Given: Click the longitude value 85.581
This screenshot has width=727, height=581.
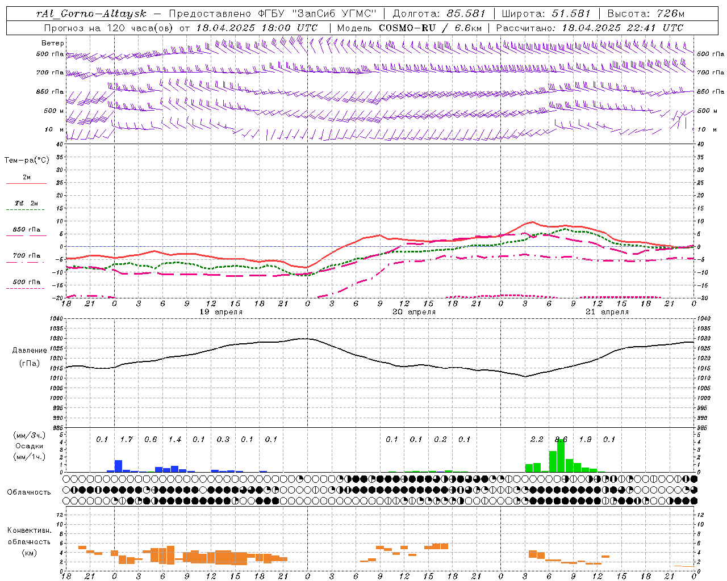Looking at the screenshot, I should (x=466, y=14).
